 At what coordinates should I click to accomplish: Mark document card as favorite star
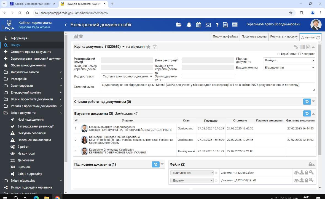point(148,47)
